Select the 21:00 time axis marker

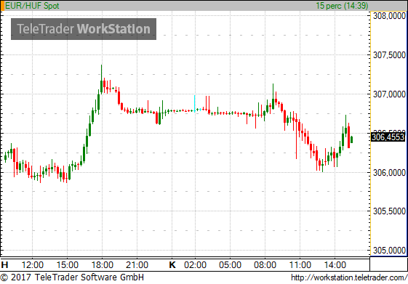tap(137, 265)
